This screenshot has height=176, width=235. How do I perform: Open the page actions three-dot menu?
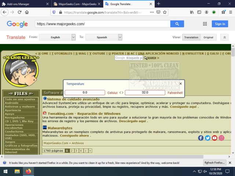(152, 12)
